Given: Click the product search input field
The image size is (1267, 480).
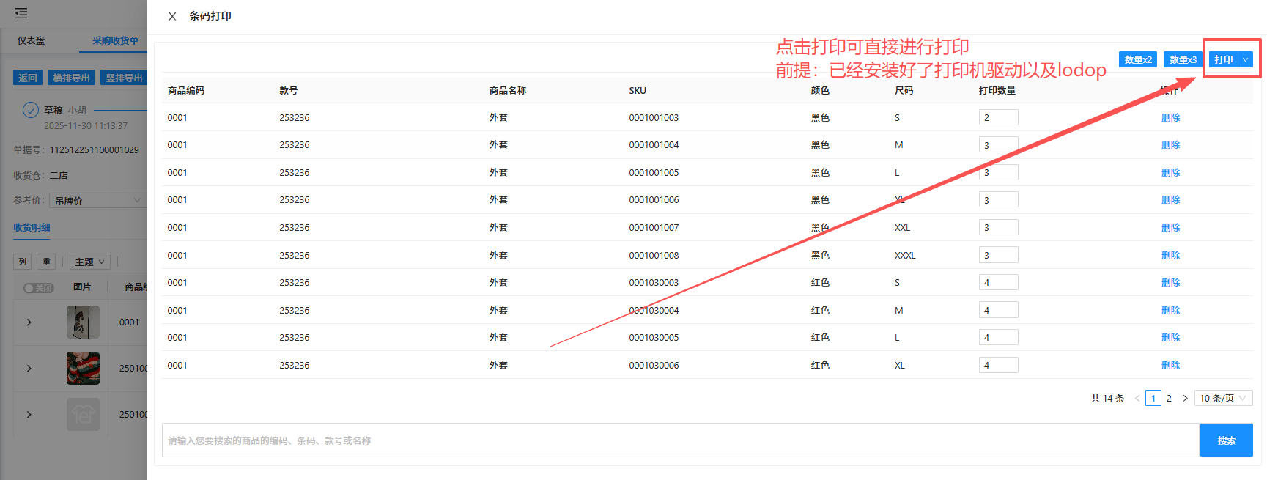Looking at the screenshot, I should (679, 440).
